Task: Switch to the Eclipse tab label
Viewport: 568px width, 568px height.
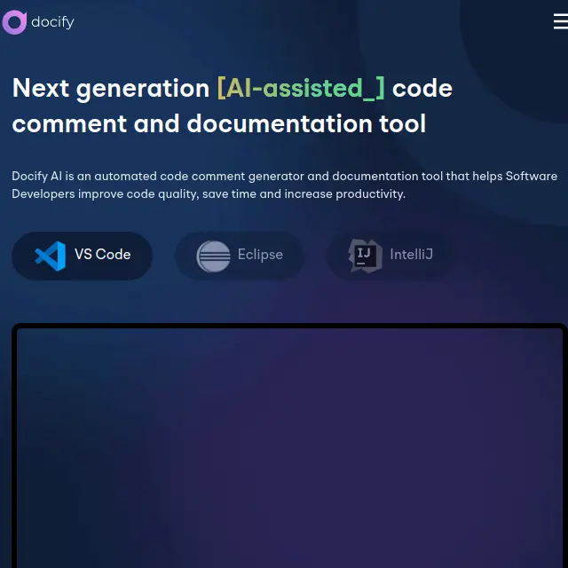Action: (x=260, y=255)
